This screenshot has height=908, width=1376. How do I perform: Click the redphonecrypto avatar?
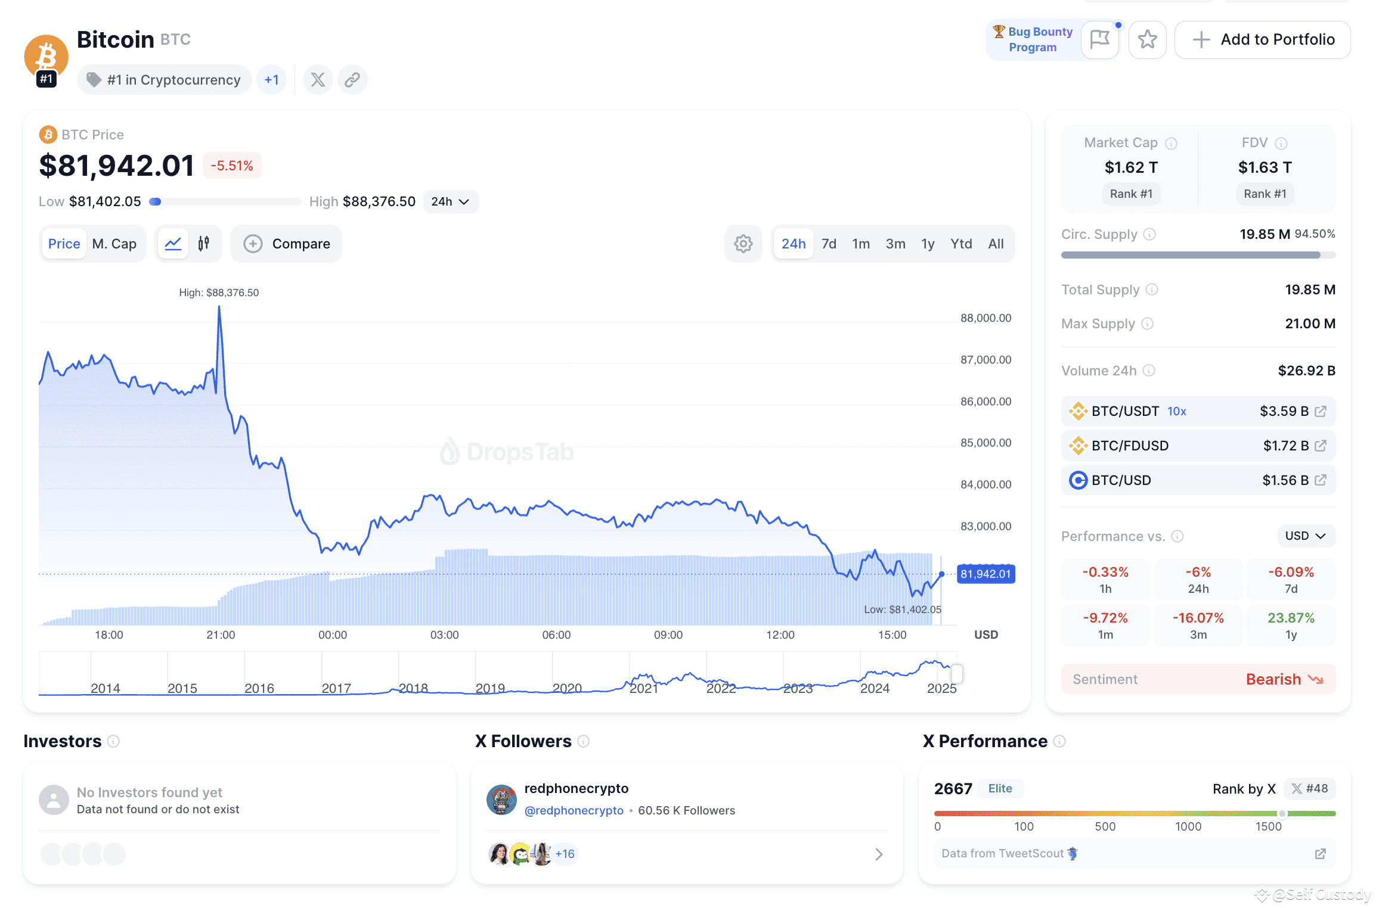pyautogui.click(x=501, y=800)
